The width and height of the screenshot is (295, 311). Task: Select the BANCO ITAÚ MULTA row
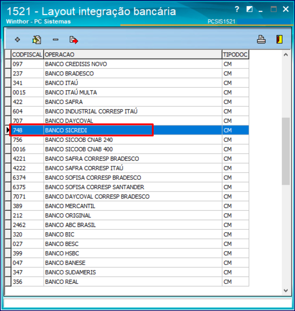[130, 93]
